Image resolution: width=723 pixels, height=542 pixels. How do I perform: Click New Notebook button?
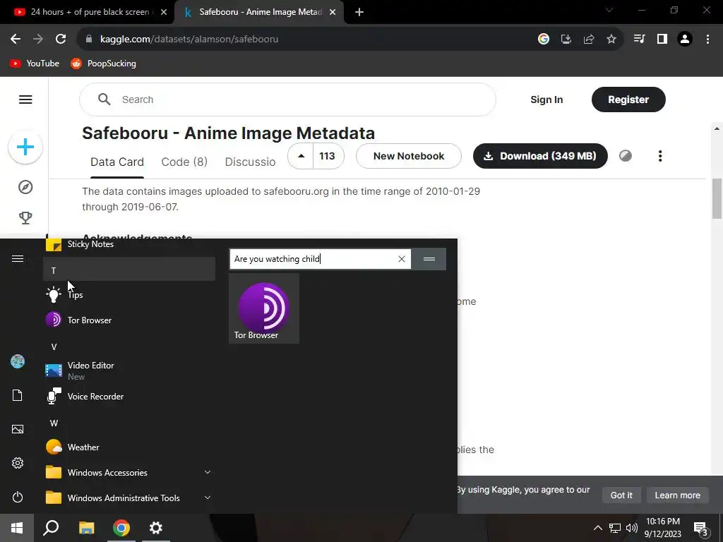tap(409, 156)
